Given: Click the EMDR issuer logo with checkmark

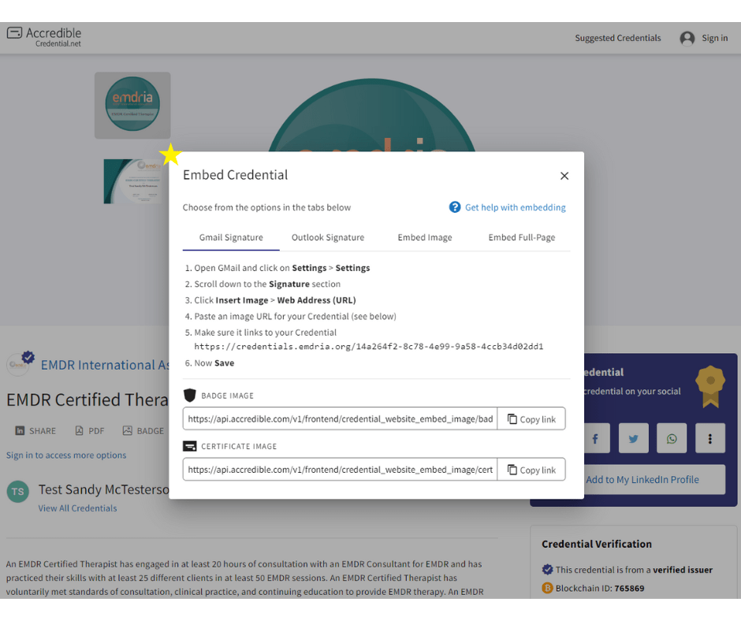Looking at the screenshot, I should [20, 363].
